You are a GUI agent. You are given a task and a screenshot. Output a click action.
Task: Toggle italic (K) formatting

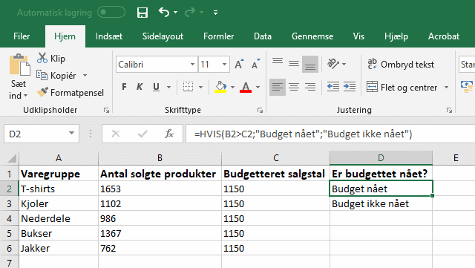pos(140,87)
